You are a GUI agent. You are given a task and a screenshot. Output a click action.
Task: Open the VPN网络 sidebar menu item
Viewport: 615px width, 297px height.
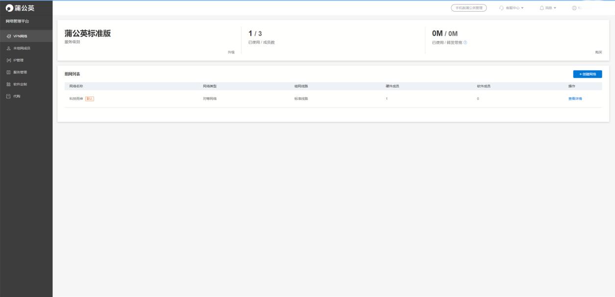(x=26, y=36)
